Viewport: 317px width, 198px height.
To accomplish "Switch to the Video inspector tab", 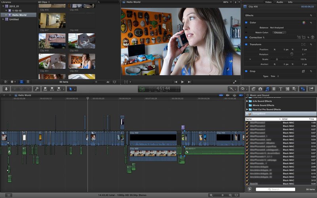I will click(268, 2).
